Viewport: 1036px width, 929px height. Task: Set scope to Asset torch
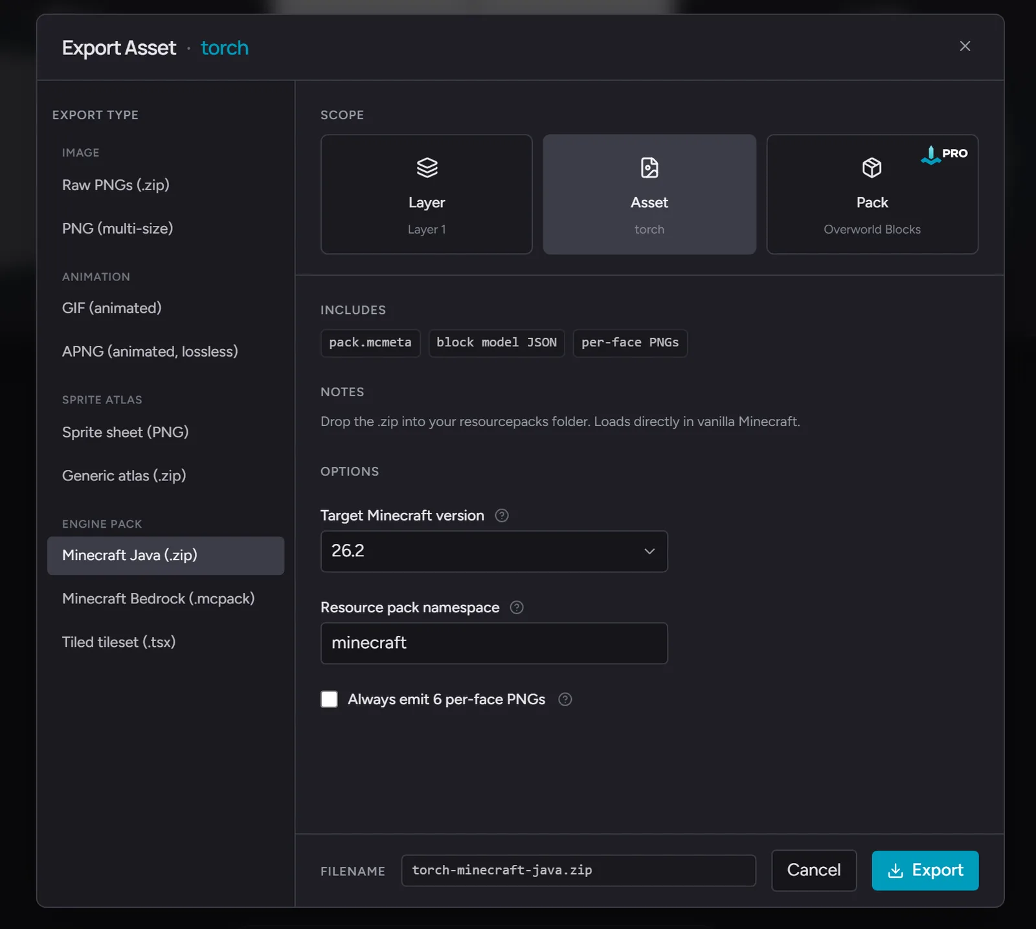(649, 194)
